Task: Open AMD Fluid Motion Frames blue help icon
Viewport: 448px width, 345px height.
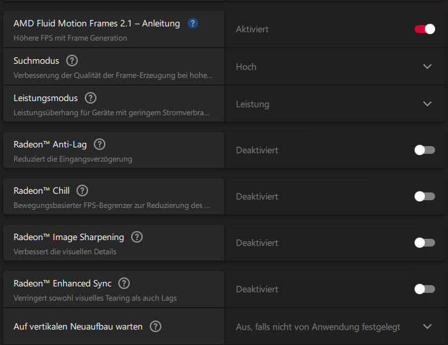Action: pos(193,23)
